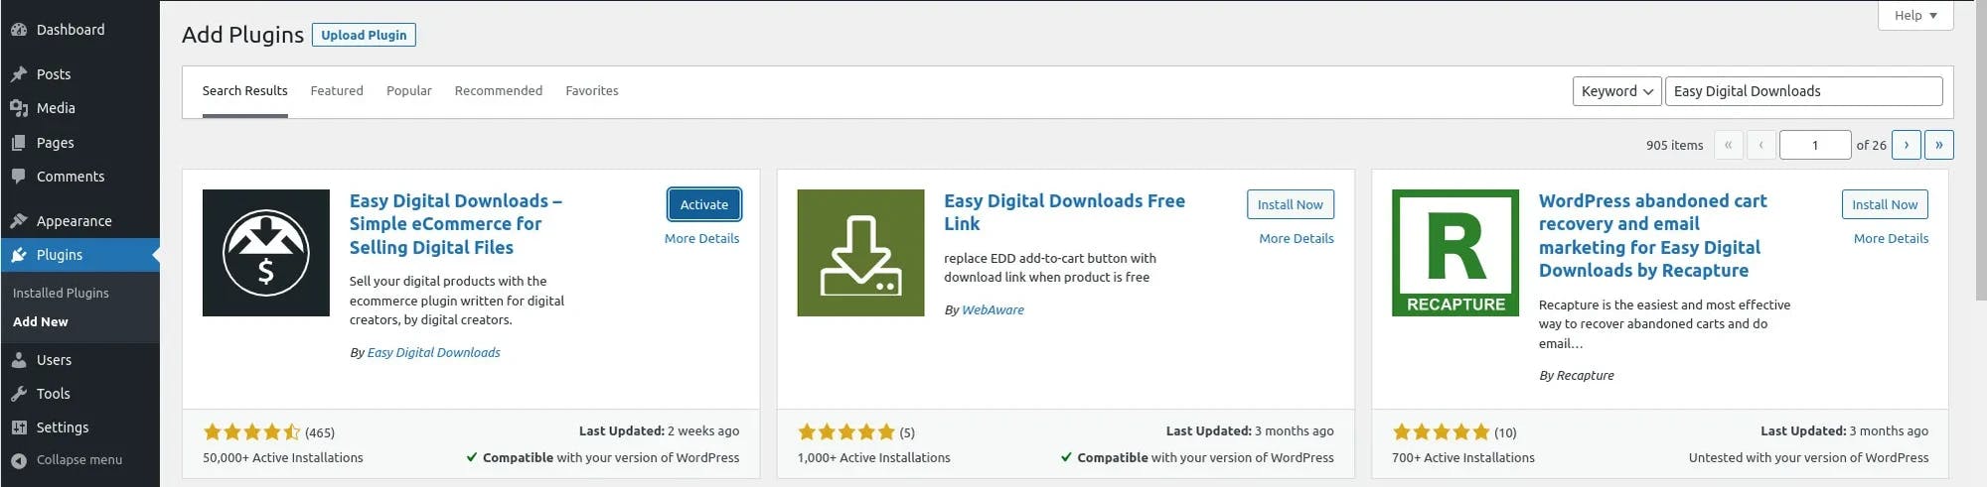Open the Dashboard icon in sidebar

point(19,30)
